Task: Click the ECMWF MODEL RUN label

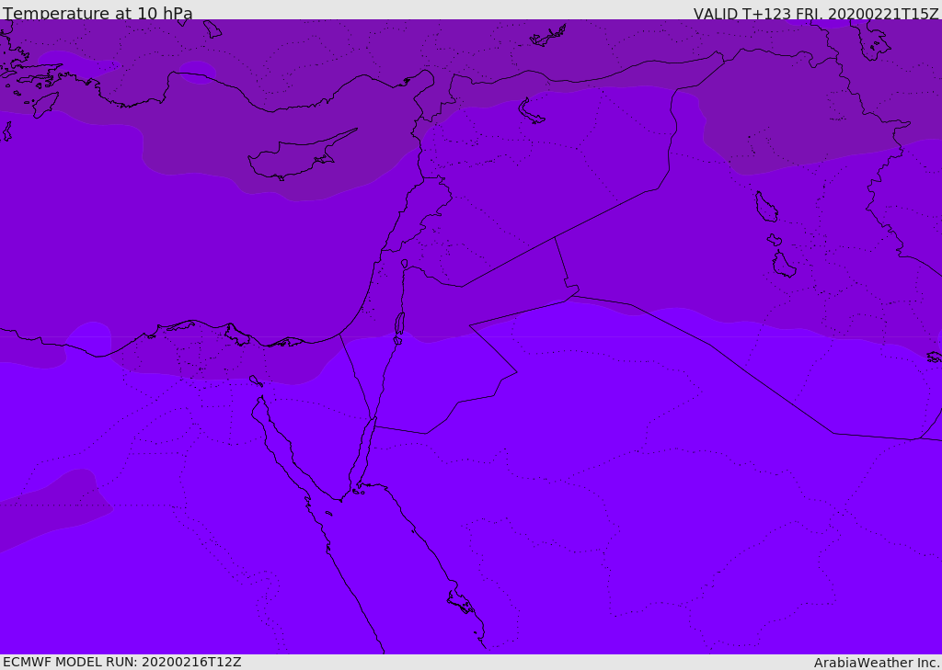Action: [122, 662]
